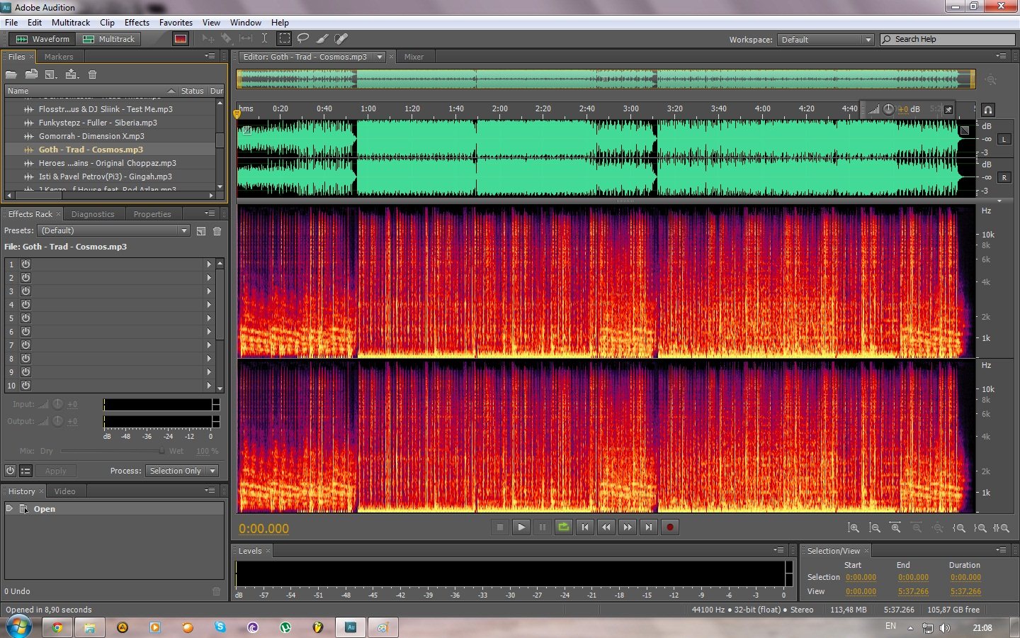This screenshot has width=1020, height=638.
Task: Zoom in at out point
Action: [x=980, y=528]
